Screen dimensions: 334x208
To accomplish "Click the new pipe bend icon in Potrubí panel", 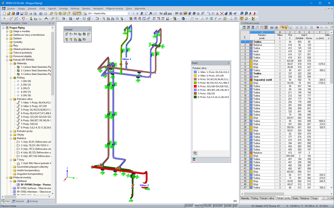I will [x=89, y=34].
